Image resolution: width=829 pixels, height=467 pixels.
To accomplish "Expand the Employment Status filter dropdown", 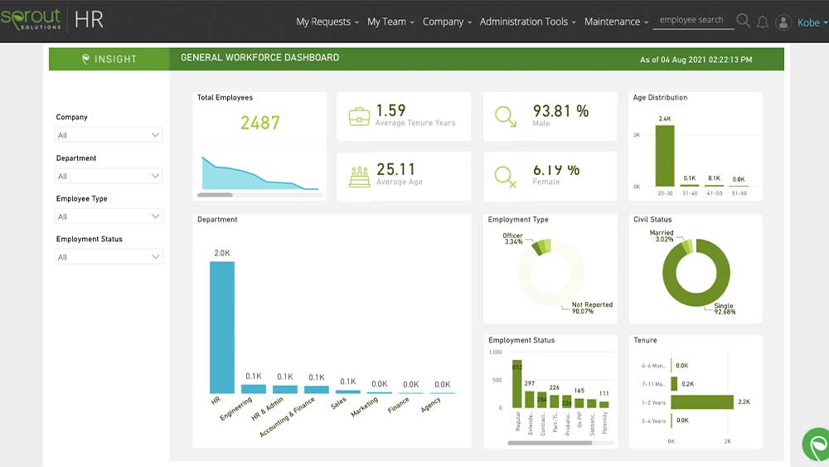I will pyautogui.click(x=109, y=257).
